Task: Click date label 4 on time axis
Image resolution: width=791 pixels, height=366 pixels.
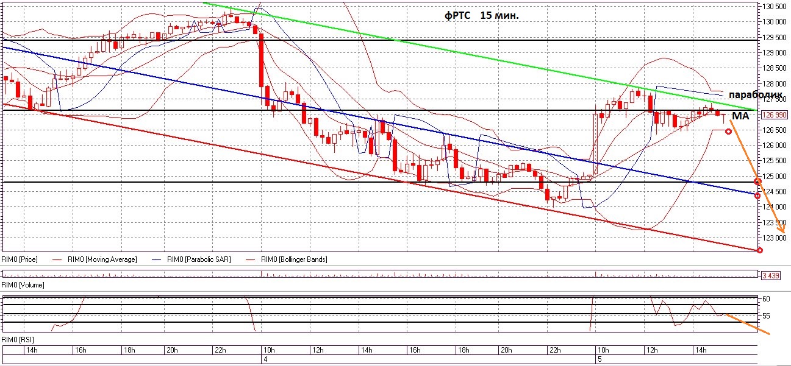Action: coord(265,360)
